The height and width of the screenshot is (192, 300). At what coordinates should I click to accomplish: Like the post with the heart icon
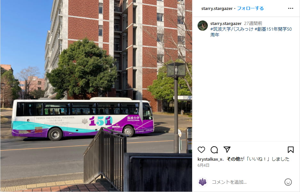tap(201, 149)
